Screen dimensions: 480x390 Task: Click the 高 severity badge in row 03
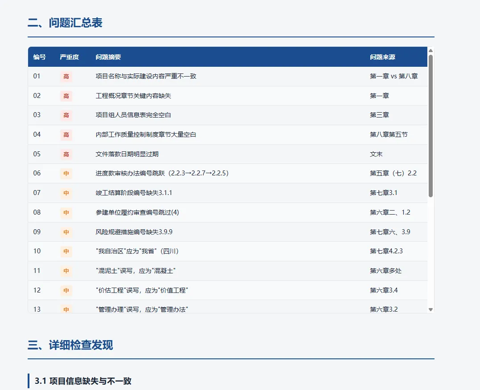click(x=66, y=115)
